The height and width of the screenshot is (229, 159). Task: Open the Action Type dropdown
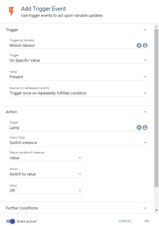click(x=79, y=143)
